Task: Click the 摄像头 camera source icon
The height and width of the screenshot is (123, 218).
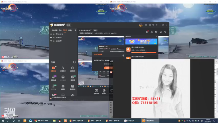Action: coord(104,92)
